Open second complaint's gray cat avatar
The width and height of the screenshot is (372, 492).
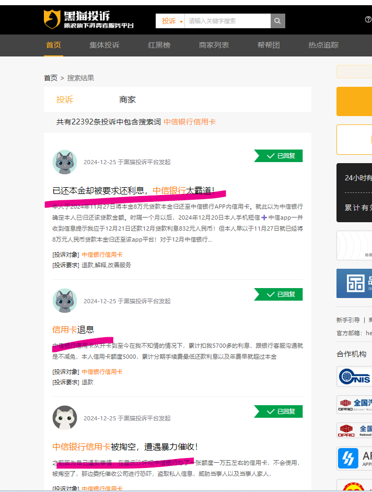[x=65, y=301]
